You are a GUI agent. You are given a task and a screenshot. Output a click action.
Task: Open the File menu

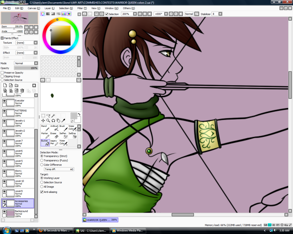click(x=7, y=8)
